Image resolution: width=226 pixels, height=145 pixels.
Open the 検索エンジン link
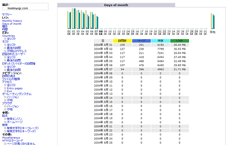(14, 119)
